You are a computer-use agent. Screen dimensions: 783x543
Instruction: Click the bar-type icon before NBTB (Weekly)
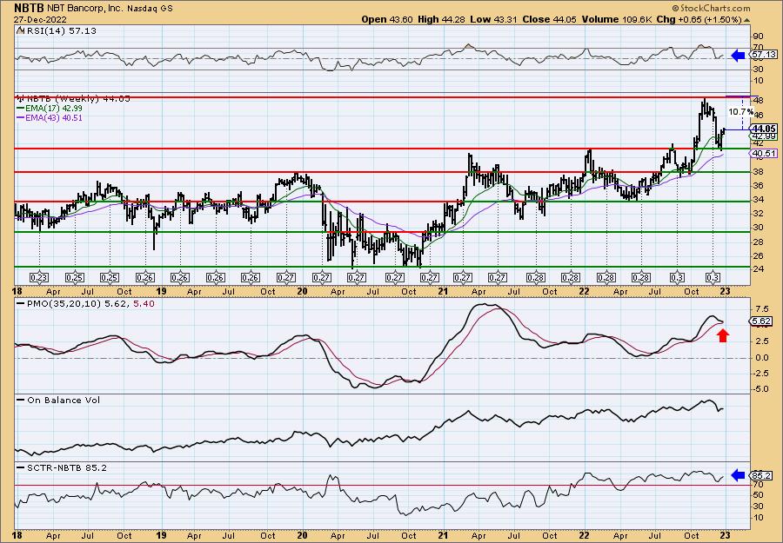pos(21,98)
